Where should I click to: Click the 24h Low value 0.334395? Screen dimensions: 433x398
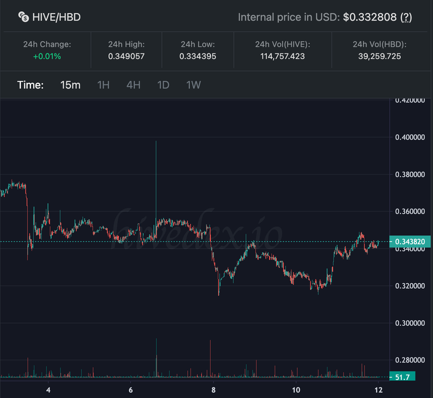click(198, 56)
